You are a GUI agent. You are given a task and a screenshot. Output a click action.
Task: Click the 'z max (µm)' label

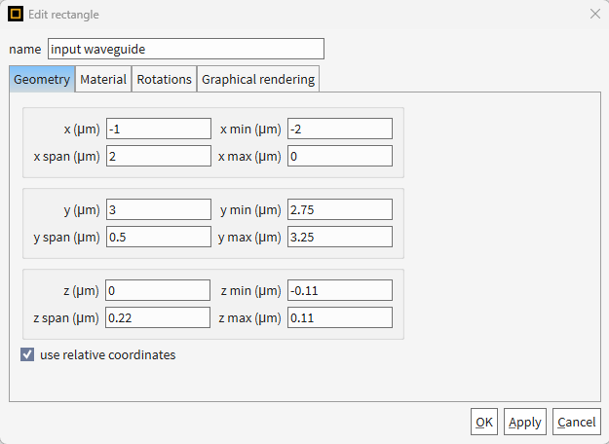249,317
